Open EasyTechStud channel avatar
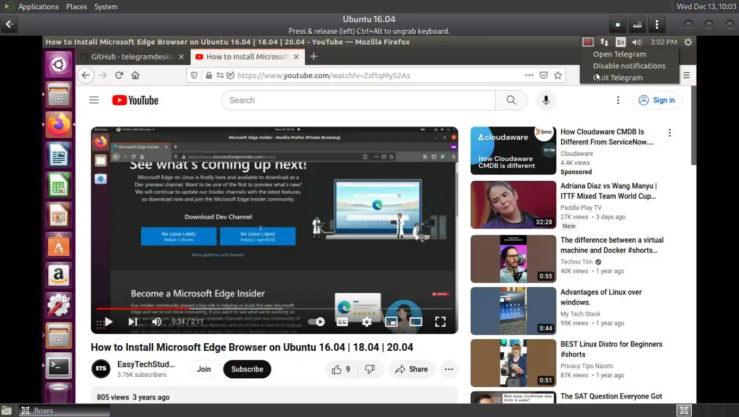739x417 pixels. (x=101, y=369)
